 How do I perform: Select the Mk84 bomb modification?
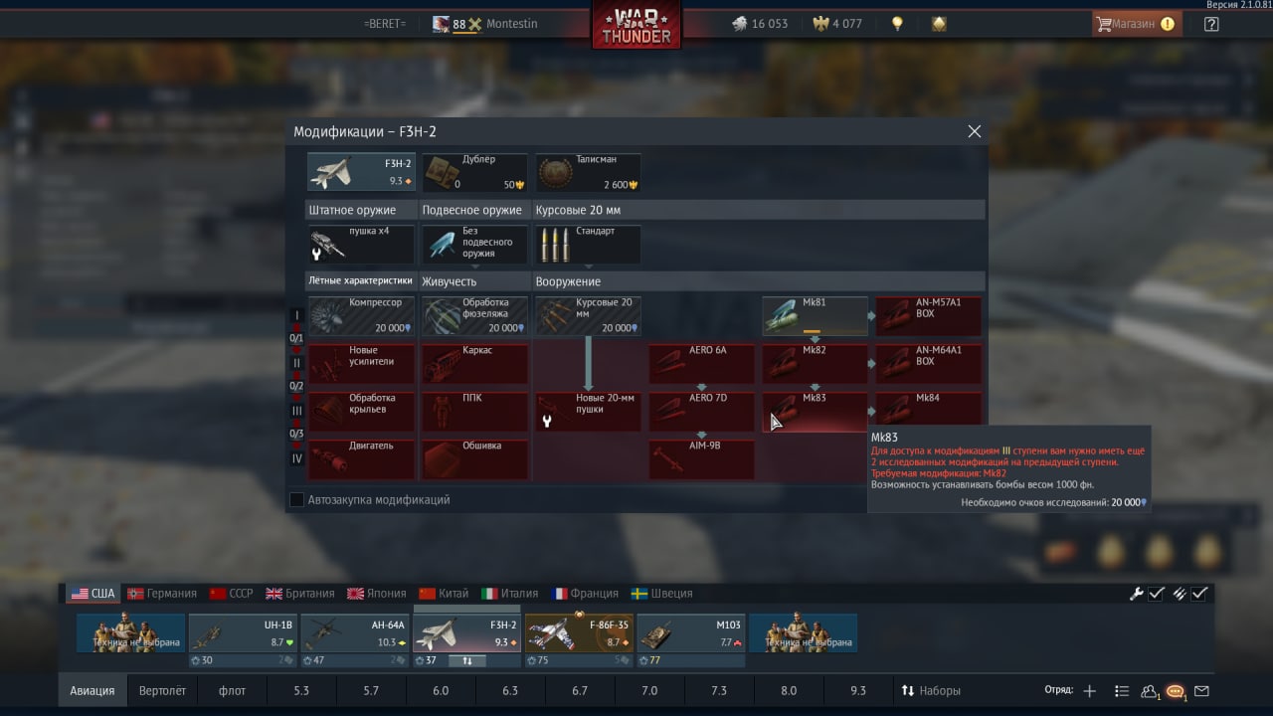tap(929, 408)
